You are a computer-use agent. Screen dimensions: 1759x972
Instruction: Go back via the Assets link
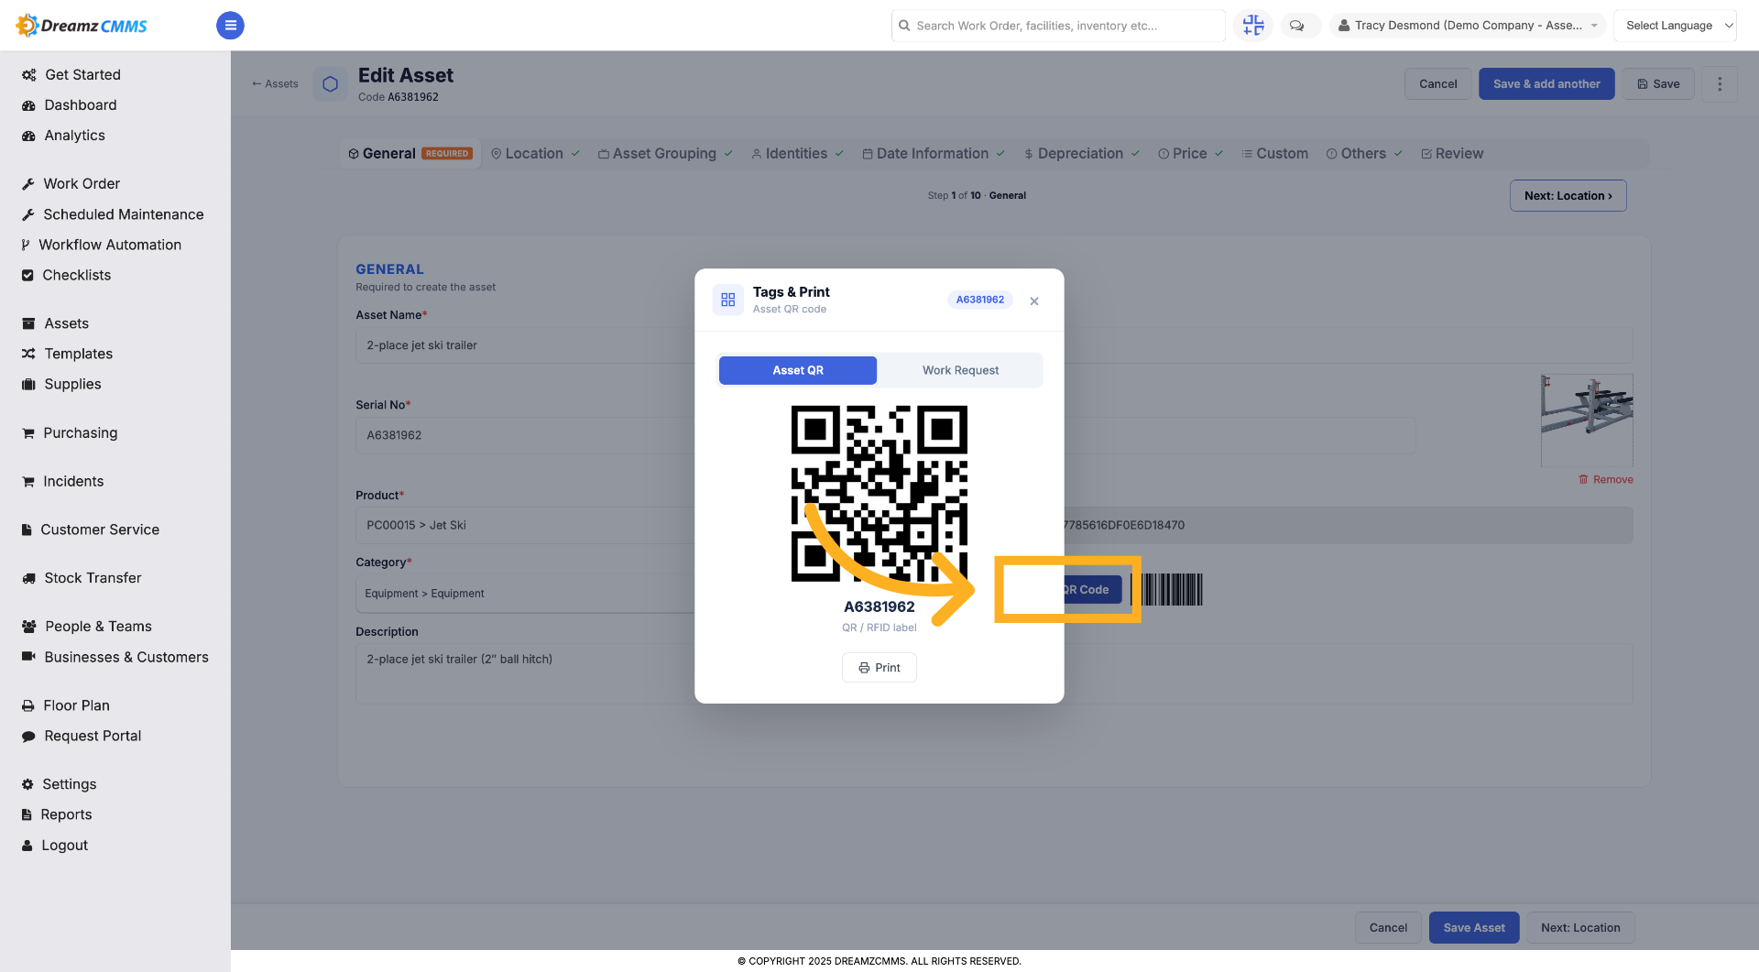click(275, 84)
